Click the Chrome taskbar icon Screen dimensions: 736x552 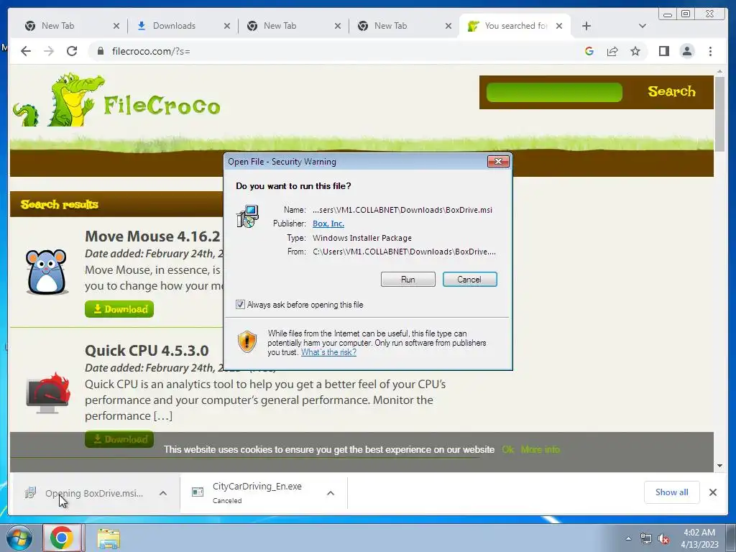pyautogui.click(x=62, y=538)
